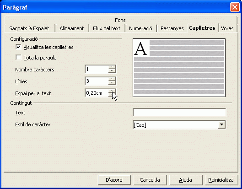The image size is (242, 189).
Task: Focus the Text content input field
Action: coord(179,113)
